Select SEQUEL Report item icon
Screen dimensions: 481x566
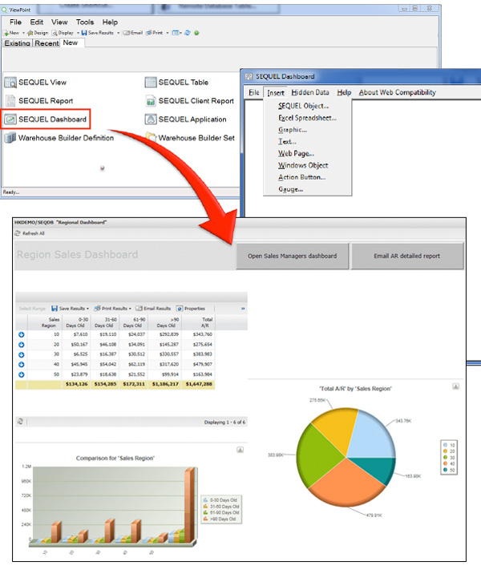tap(10, 101)
